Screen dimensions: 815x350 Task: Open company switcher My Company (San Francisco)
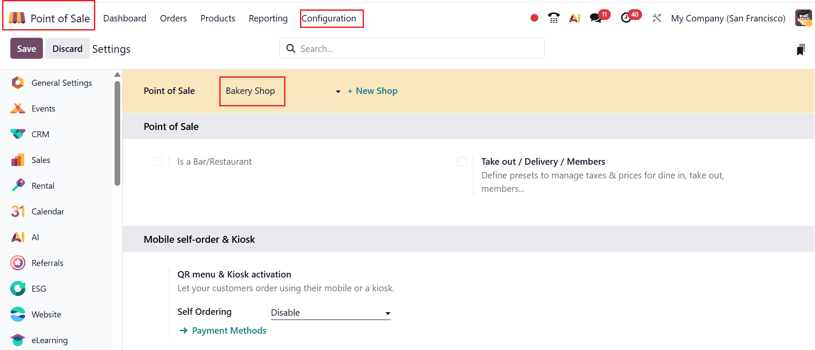[728, 18]
